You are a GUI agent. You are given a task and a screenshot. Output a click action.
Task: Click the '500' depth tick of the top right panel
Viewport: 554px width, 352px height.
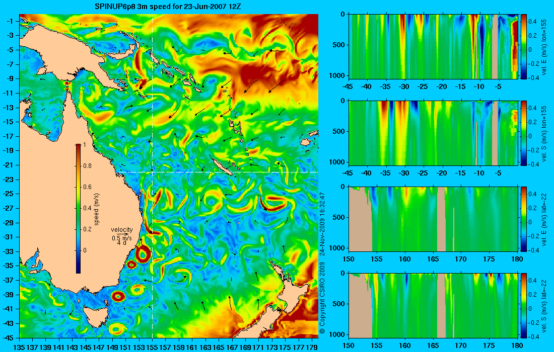339,45
